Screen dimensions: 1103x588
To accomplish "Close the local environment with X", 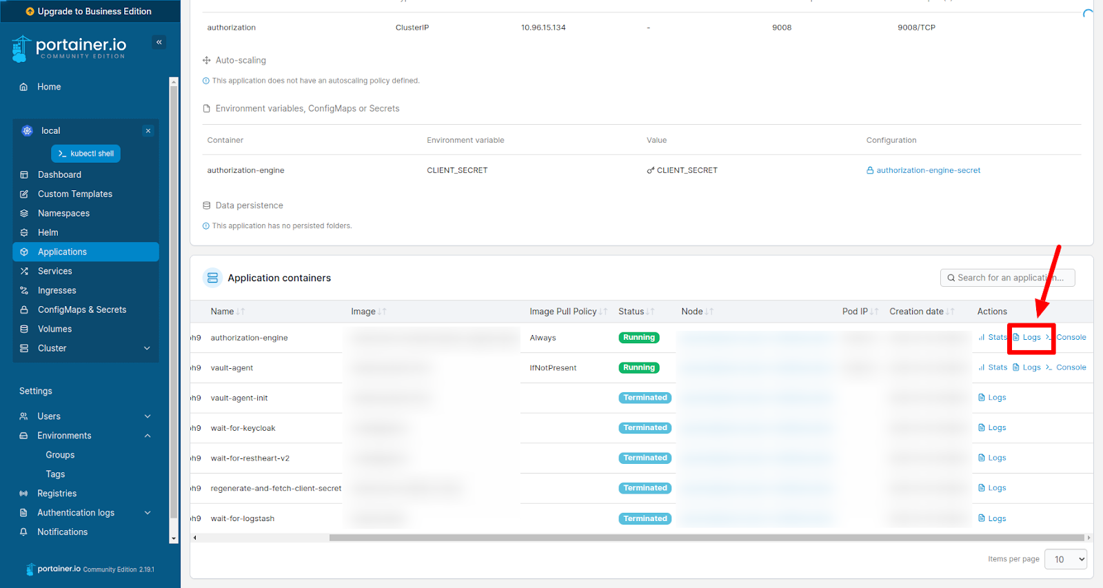I will coord(148,131).
